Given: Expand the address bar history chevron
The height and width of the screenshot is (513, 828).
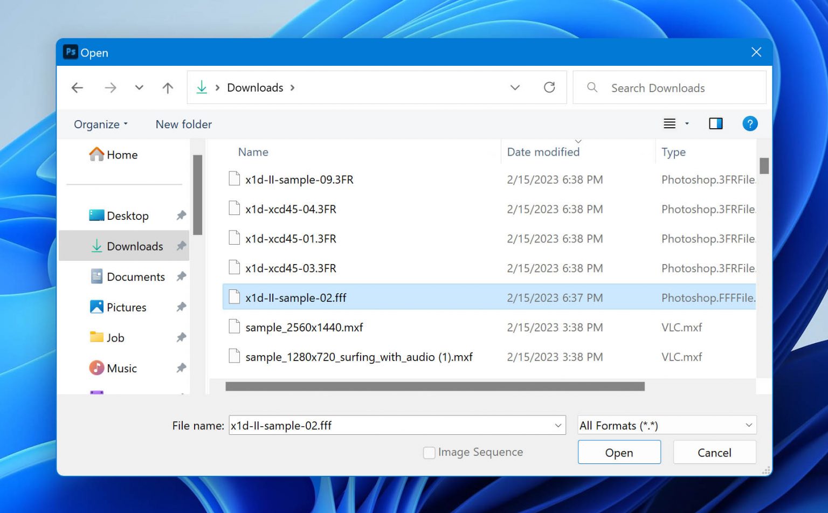Looking at the screenshot, I should pyautogui.click(x=515, y=87).
